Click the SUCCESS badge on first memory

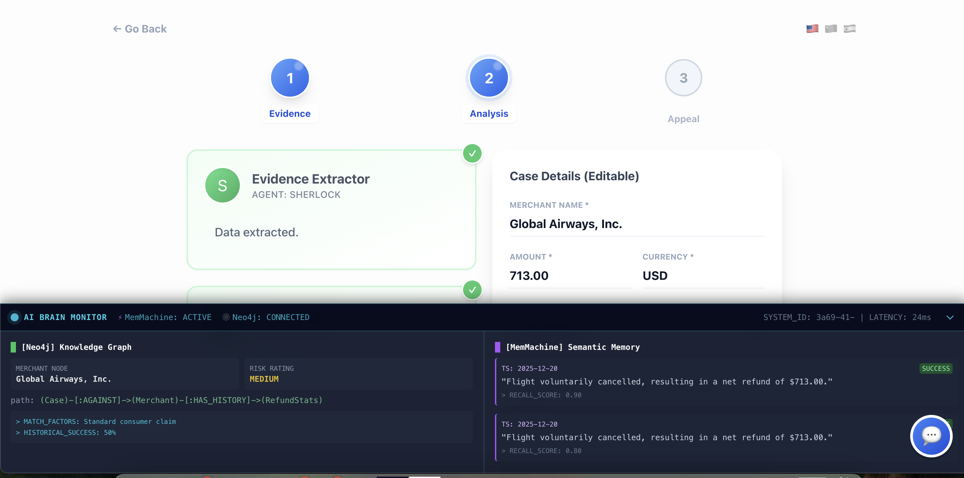(935, 368)
